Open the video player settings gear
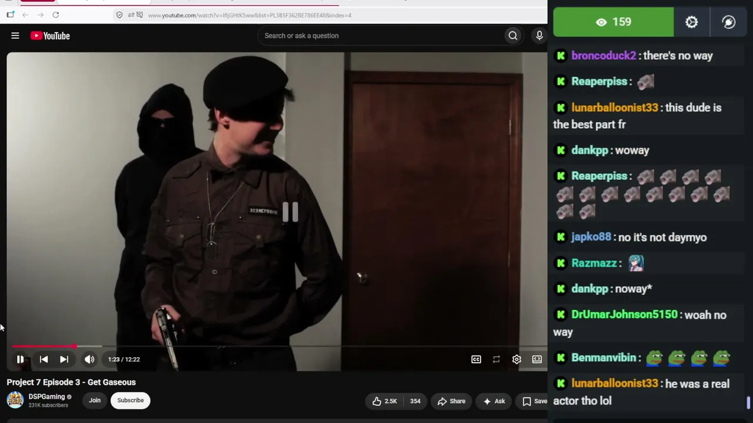Viewport: 753px width, 423px height. click(517, 359)
